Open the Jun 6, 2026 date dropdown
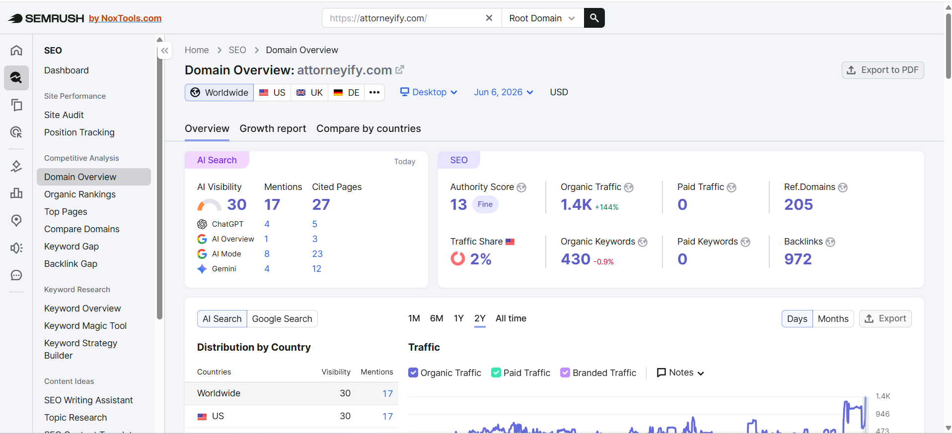Screen dimensions: 952x434 pos(504,92)
